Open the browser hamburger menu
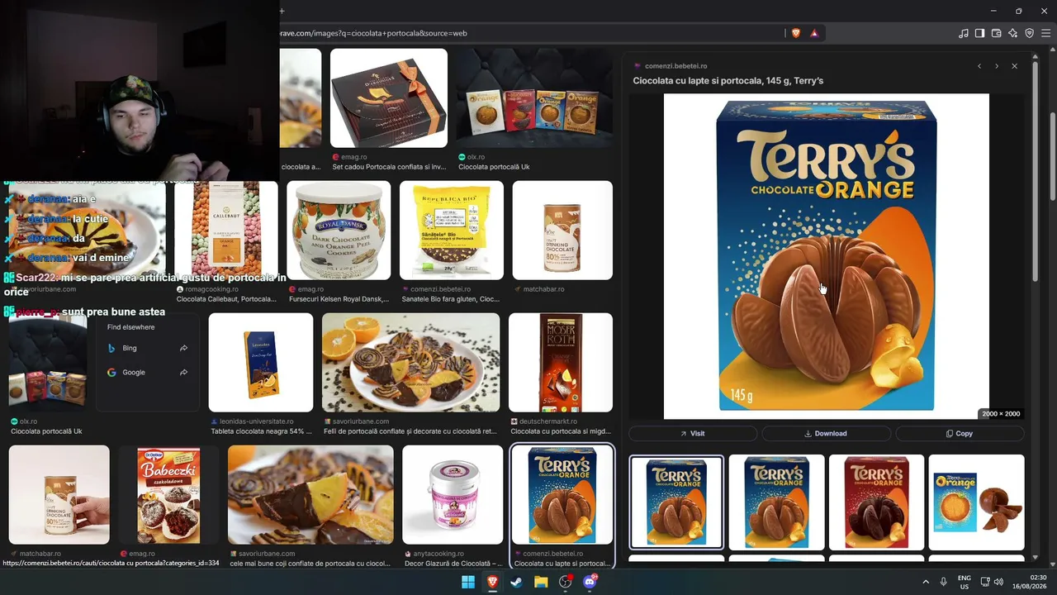Viewport: 1057px width, 595px height. coord(1045,33)
